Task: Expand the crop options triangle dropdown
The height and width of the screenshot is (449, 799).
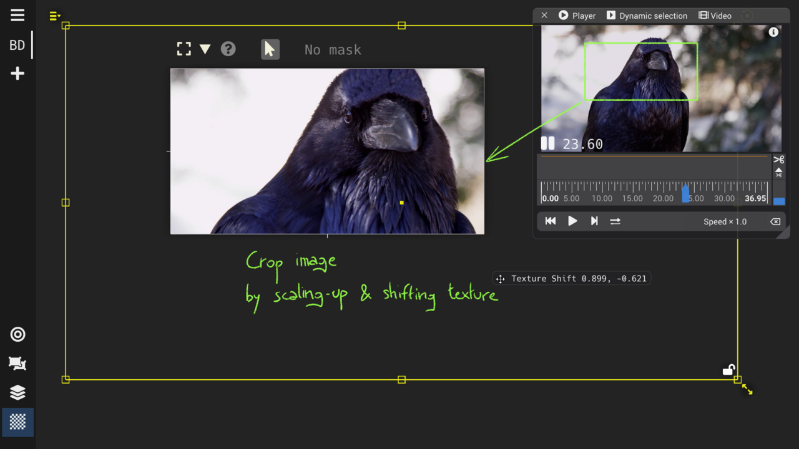Action: pyautogui.click(x=205, y=49)
